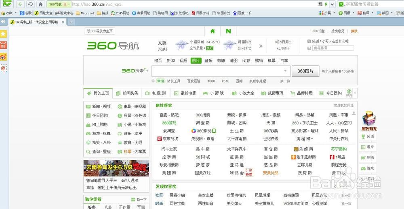The width and height of the screenshot is (404, 209).
Task: Select the 新闻 search category
Action: pyautogui.click(x=170, y=60)
